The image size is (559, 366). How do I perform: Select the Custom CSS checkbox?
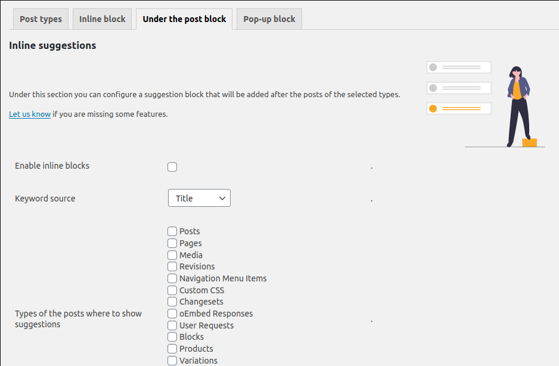[x=172, y=290]
